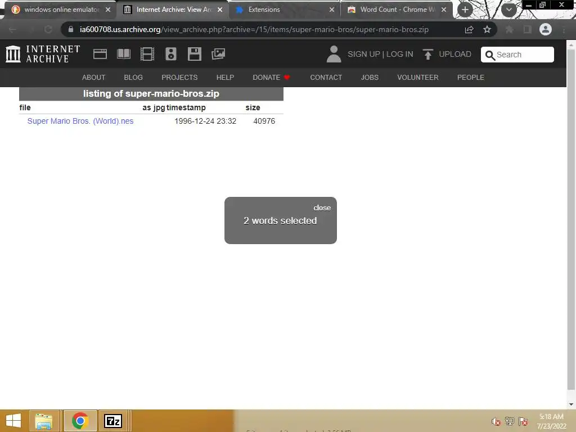This screenshot has height=432, width=576.
Task: Click the network tray icon
Action: coord(510,421)
